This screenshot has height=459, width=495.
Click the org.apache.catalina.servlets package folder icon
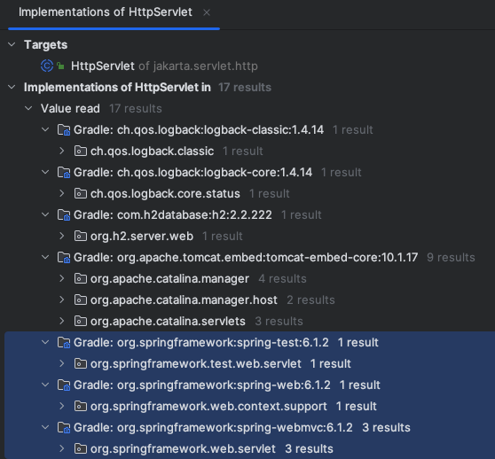tap(81, 322)
